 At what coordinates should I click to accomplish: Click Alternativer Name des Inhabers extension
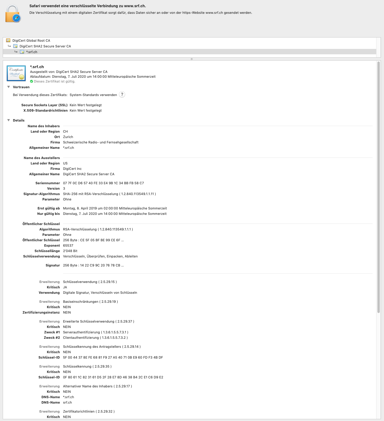(x=98, y=386)
